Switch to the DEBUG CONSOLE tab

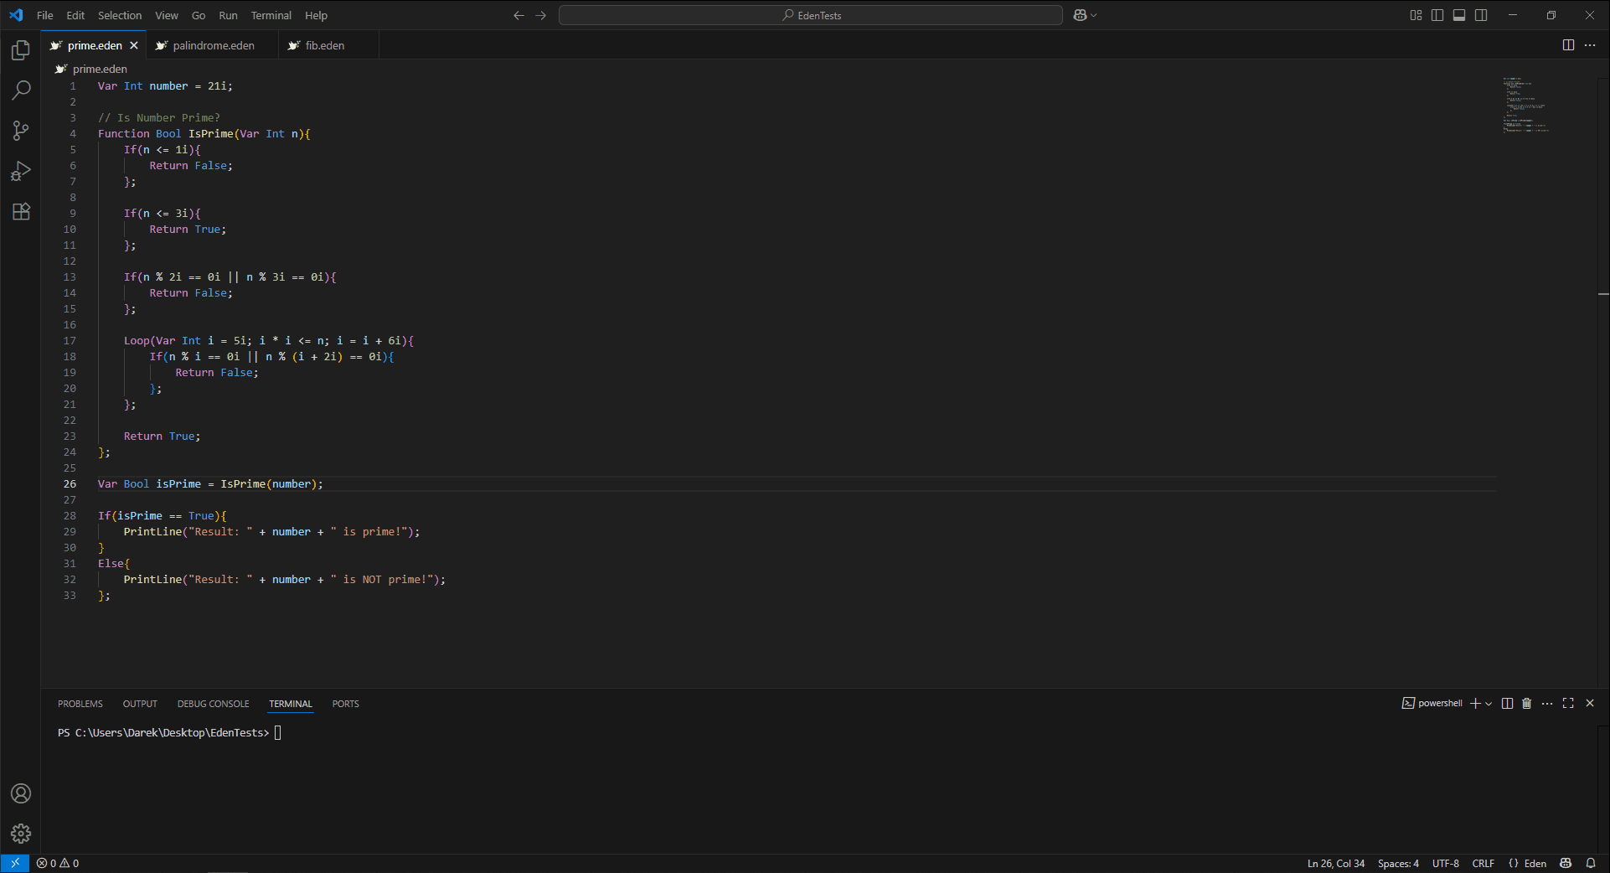pos(213,704)
